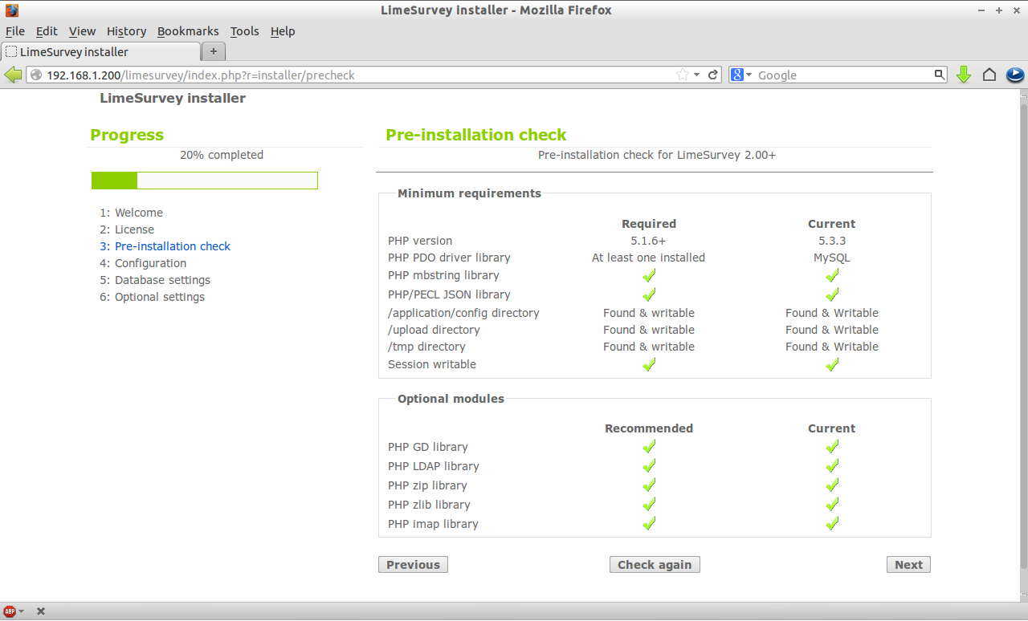This screenshot has height=621, width=1028.
Task: Click the Recommended checkmark for PHP zip library
Action: click(649, 485)
